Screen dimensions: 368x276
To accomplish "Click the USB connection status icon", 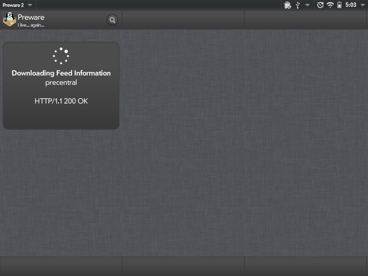I will [x=298, y=5].
